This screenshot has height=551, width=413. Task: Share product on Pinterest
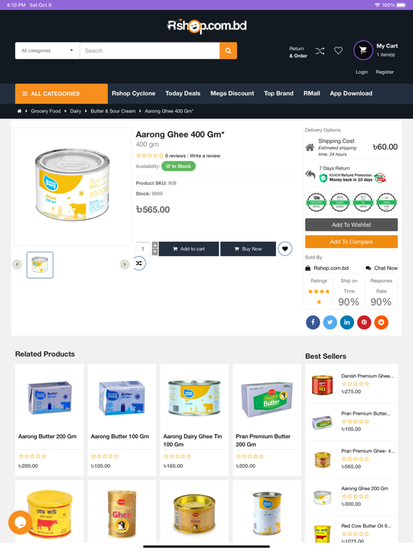(x=364, y=322)
